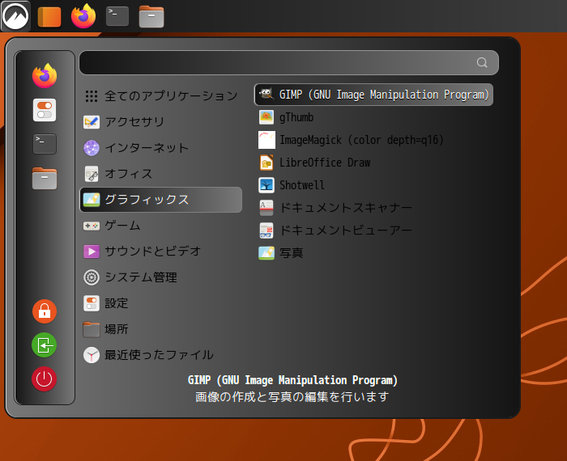Click the orange lock screen button
567x461 pixels.
(45, 311)
